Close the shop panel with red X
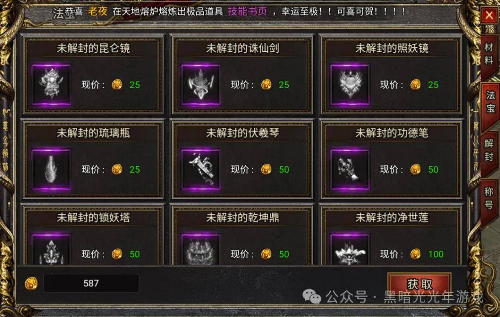Screen dimensions: 500x317 (489, 15)
